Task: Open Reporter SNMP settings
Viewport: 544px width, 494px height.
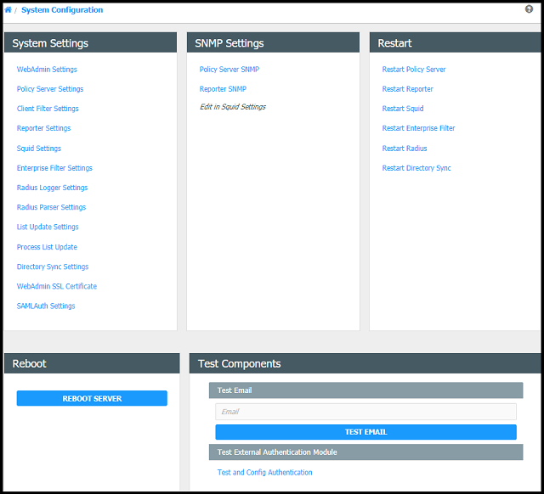Action: point(223,89)
